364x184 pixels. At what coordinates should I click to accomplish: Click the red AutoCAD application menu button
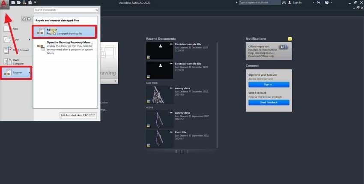click(x=4, y=4)
